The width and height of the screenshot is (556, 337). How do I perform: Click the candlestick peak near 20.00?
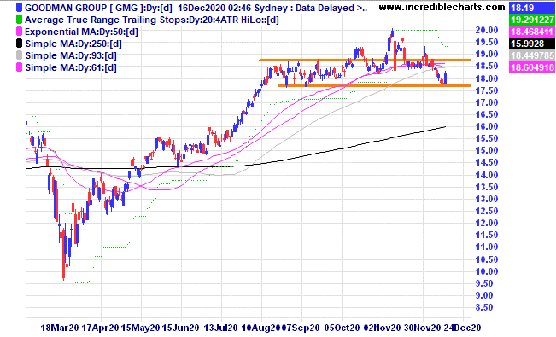click(x=392, y=34)
